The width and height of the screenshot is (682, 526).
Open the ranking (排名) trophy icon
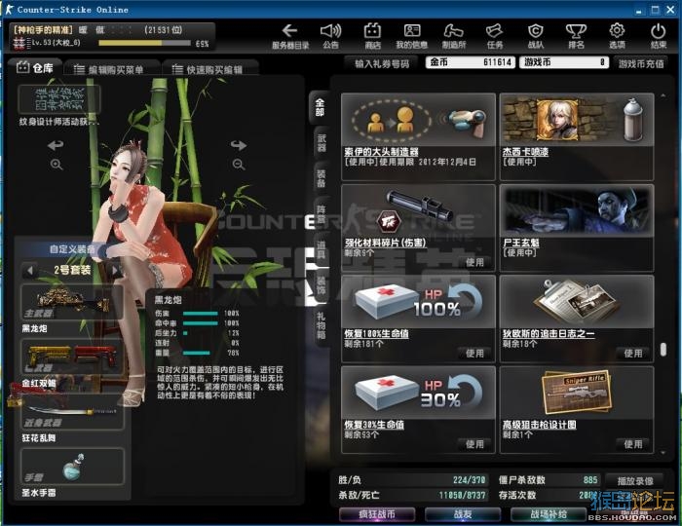tap(576, 36)
